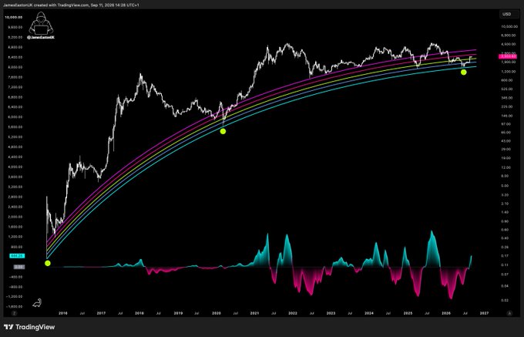Click the -1,600.00 label on left axis
524x337 pixels.
tap(15, 307)
